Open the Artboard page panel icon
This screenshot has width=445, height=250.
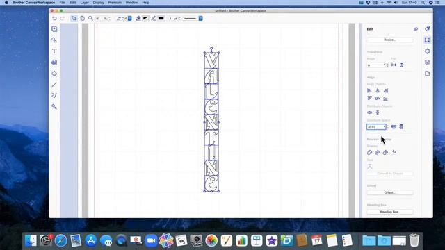(428, 74)
